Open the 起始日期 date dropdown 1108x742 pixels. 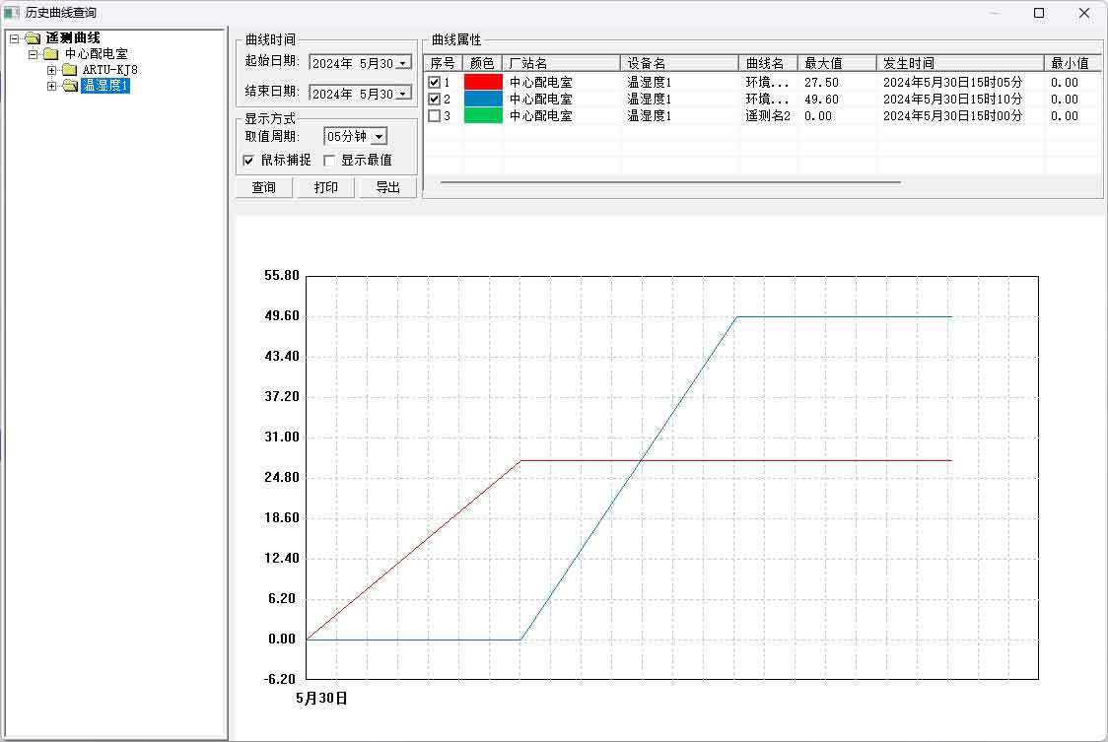click(403, 63)
